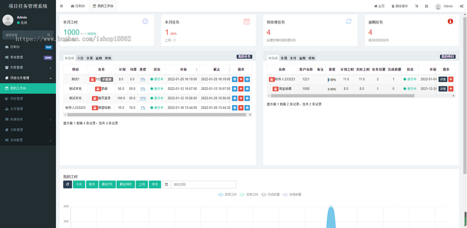Click the refresh icon in 我的工时 panel

coord(67,184)
